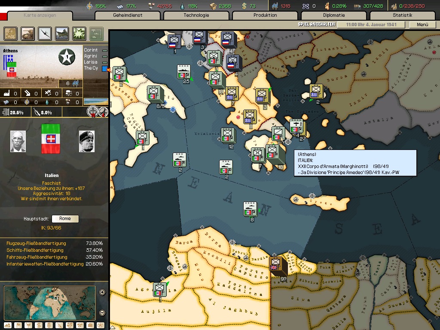The height and width of the screenshot is (330, 440).
Task: Open the naval units warship icon
Action: tap(62, 33)
